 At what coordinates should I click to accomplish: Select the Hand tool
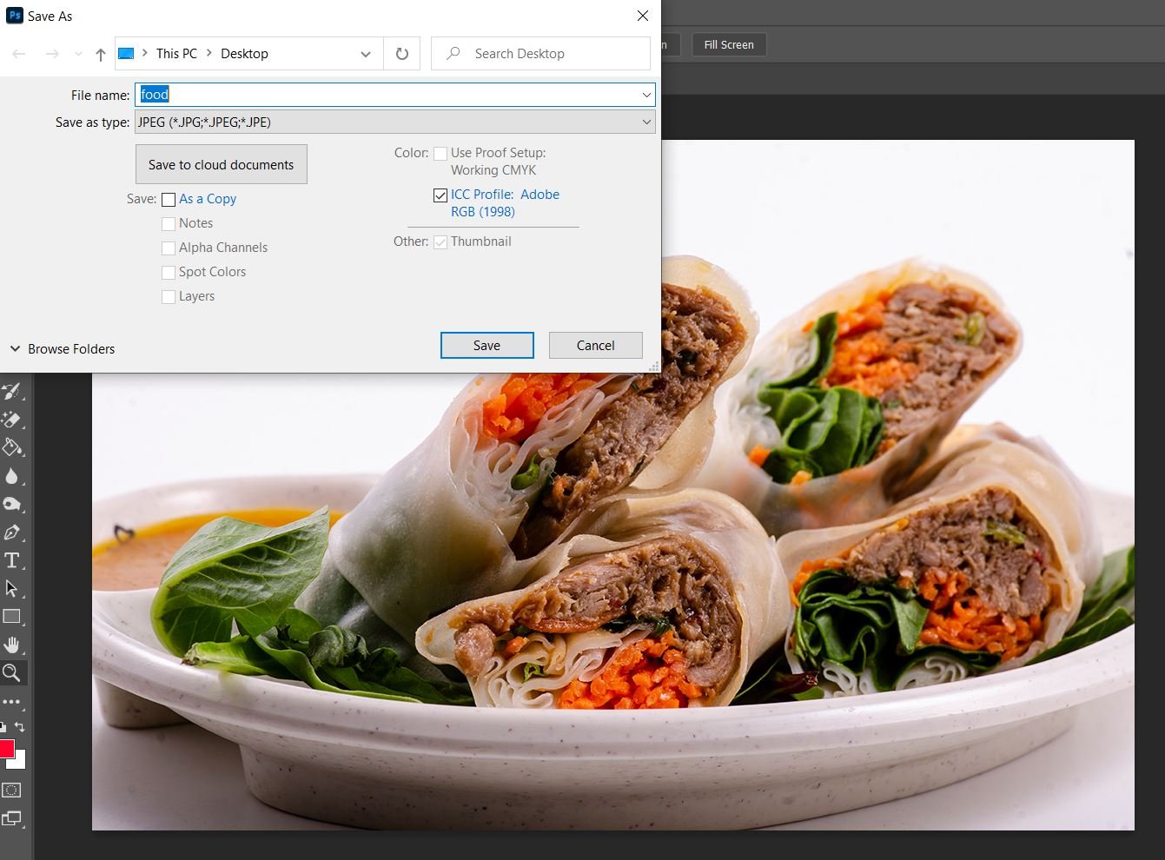13,645
